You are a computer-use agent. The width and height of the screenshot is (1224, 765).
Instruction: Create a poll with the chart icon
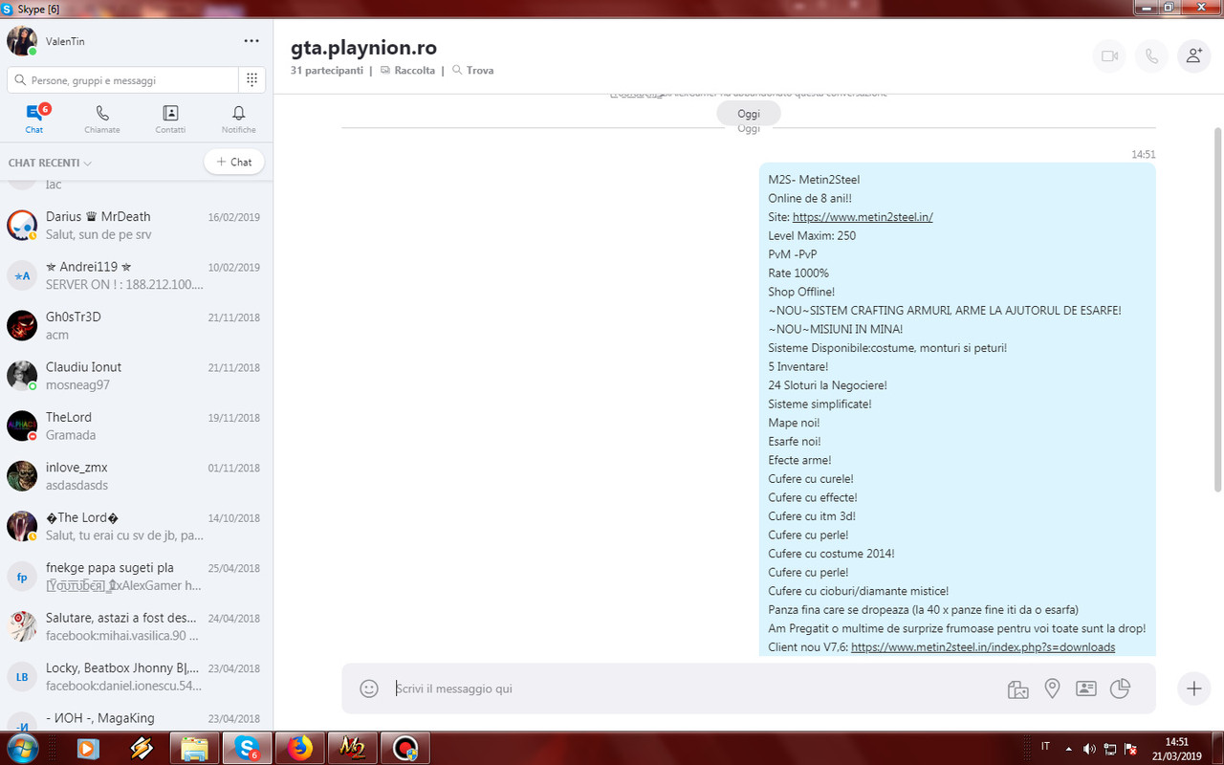click(x=1120, y=688)
